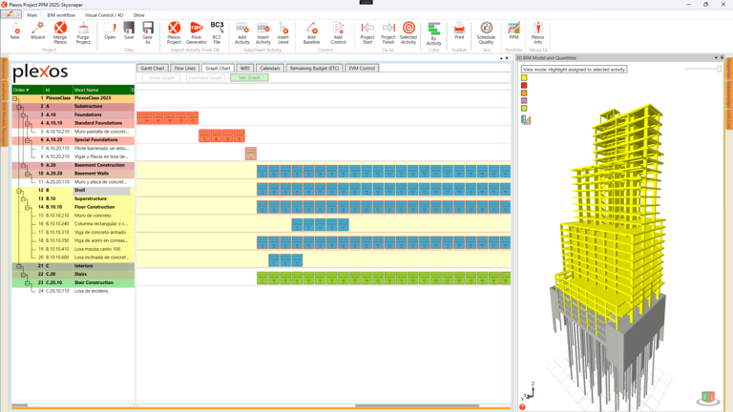Image resolution: width=733 pixels, height=412 pixels.
Task: Click the graph chart horizontal scrollbar
Action: coord(417,405)
